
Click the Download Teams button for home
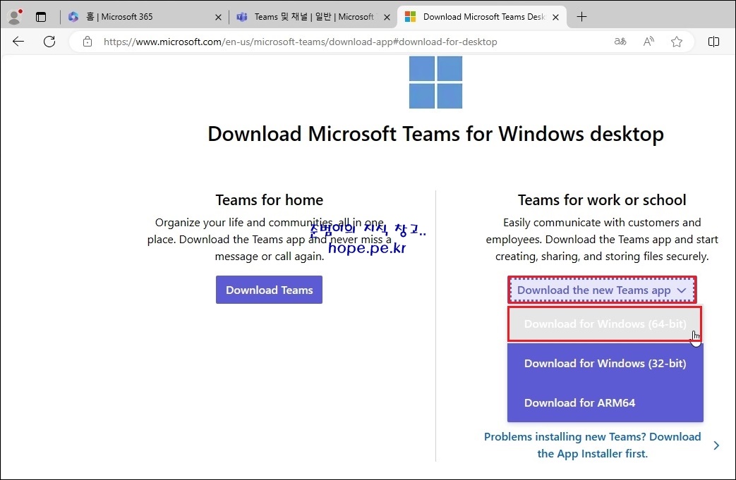[269, 290]
